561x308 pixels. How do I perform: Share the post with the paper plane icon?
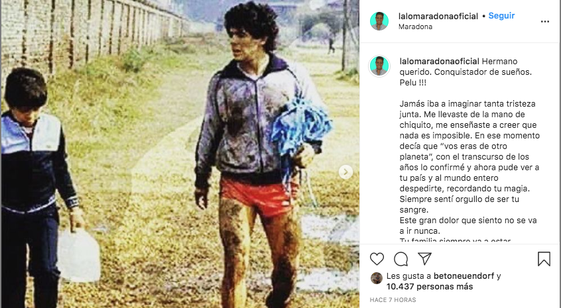coord(424,259)
